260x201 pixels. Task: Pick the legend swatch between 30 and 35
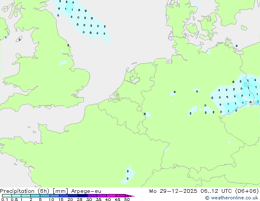tap(92, 196)
